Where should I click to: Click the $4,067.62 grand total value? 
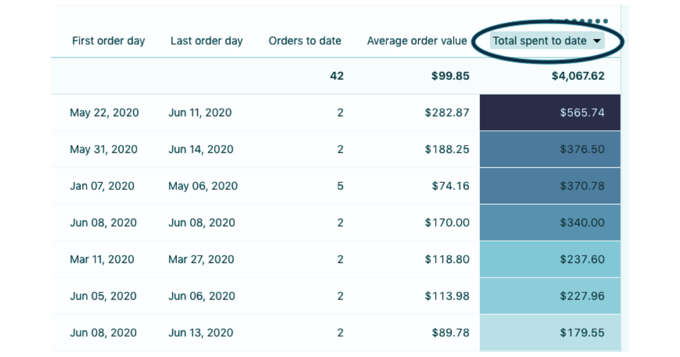click(x=578, y=76)
